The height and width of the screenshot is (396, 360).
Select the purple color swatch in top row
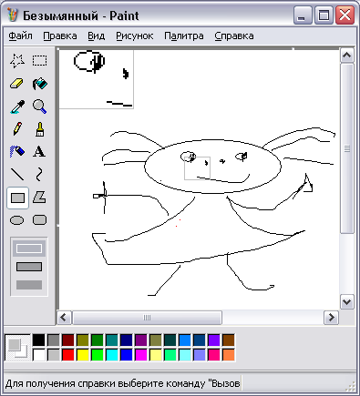(x=140, y=340)
